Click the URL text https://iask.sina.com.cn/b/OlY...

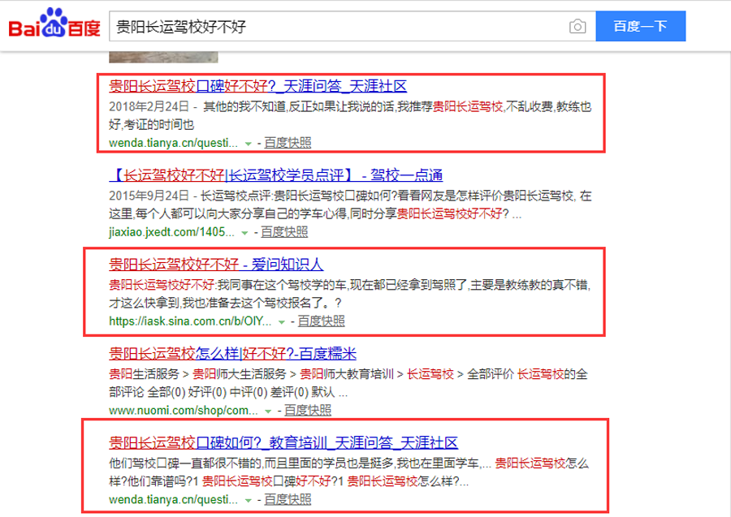pos(190,321)
